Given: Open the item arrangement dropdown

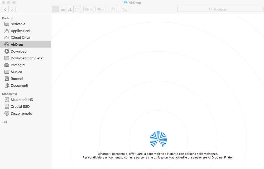Looking at the screenshot, I should (89, 9).
